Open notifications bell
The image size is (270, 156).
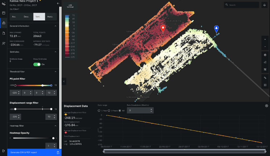(x=265, y=5)
